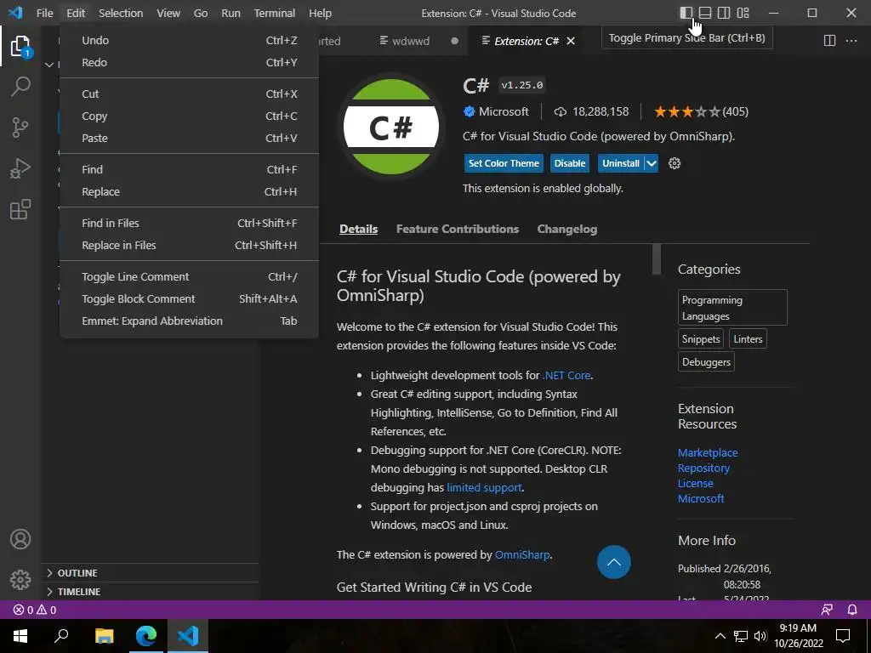Click the scroll-to-top arrow button
This screenshot has width=871, height=653.
click(x=614, y=562)
